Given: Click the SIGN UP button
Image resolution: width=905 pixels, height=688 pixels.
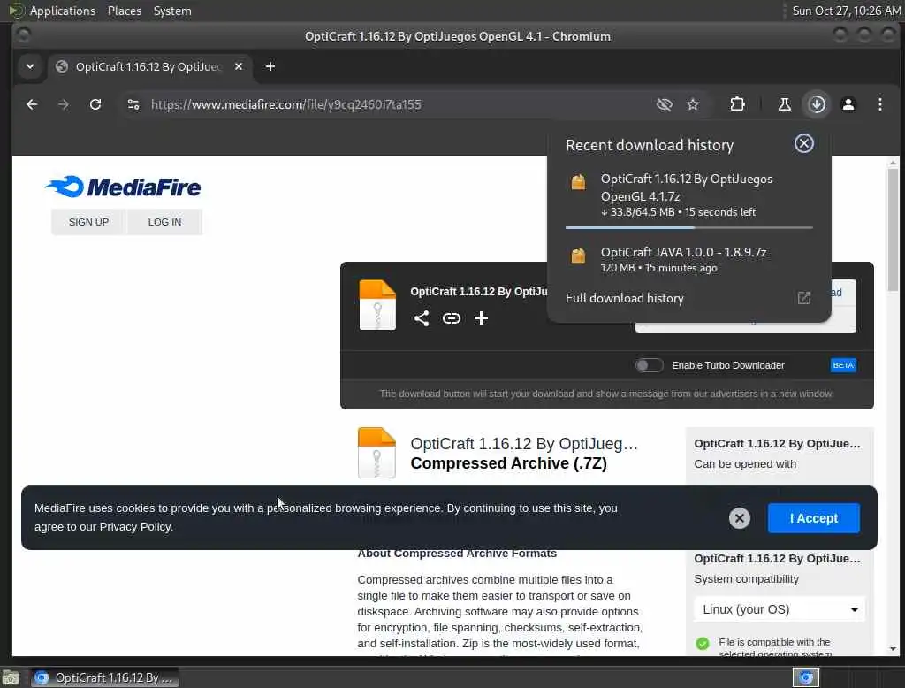Looking at the screenshot, I should (x=88, y=222).
